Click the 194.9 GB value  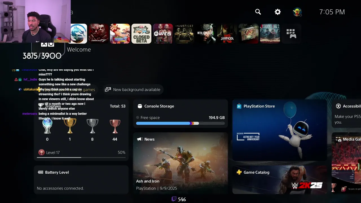pos(217,118)
